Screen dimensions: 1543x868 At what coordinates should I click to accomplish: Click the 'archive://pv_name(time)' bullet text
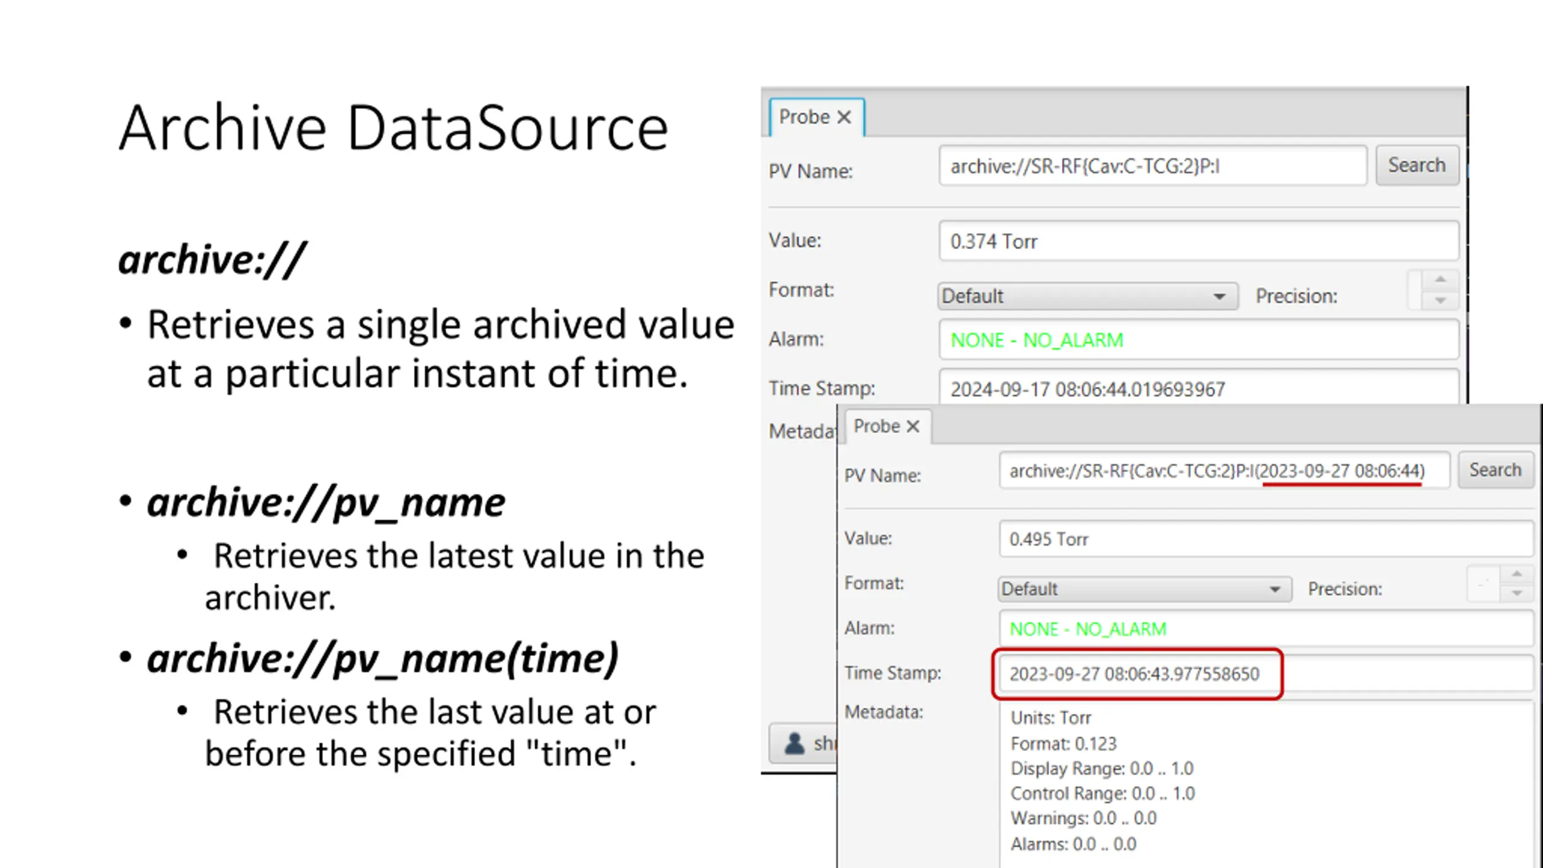pyautogui.click(x=383, y=658)
